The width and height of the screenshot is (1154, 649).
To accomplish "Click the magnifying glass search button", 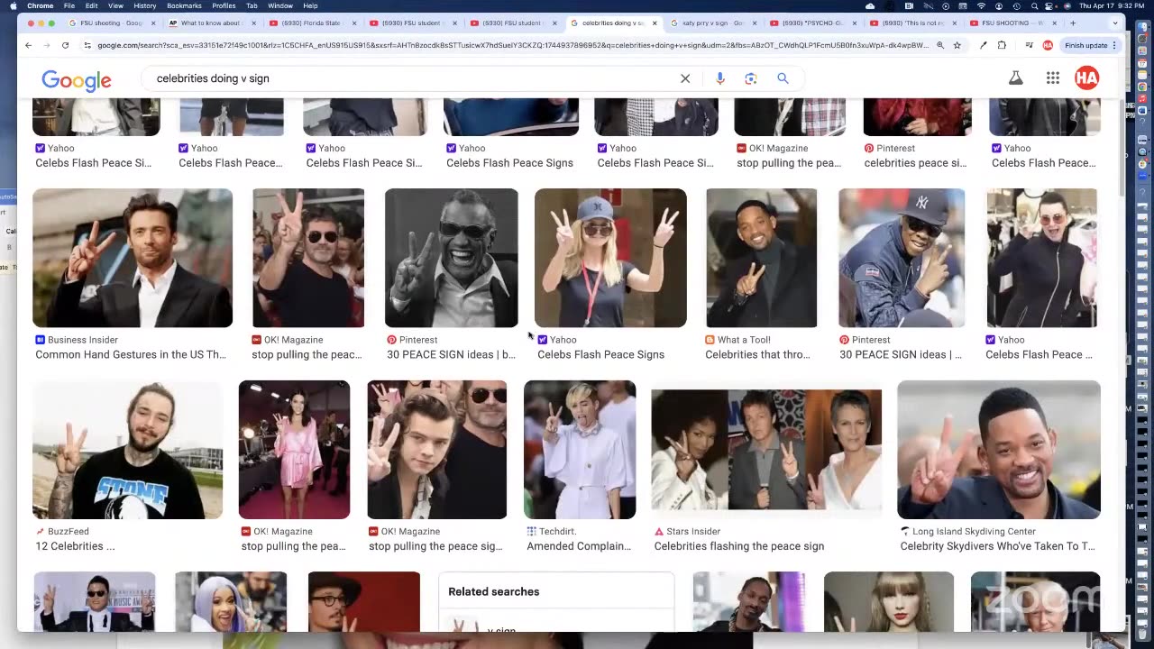I will (783, 78).
